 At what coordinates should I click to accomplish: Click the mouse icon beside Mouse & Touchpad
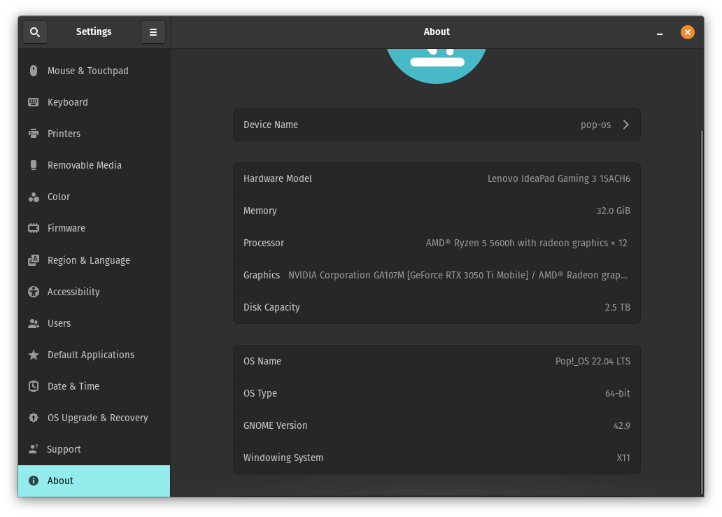click(34, 71)
